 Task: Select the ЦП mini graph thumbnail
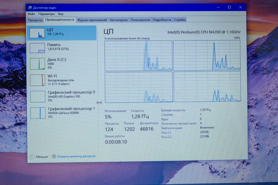click(x=37, y=33)
